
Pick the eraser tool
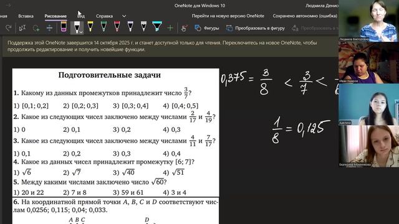64,27
